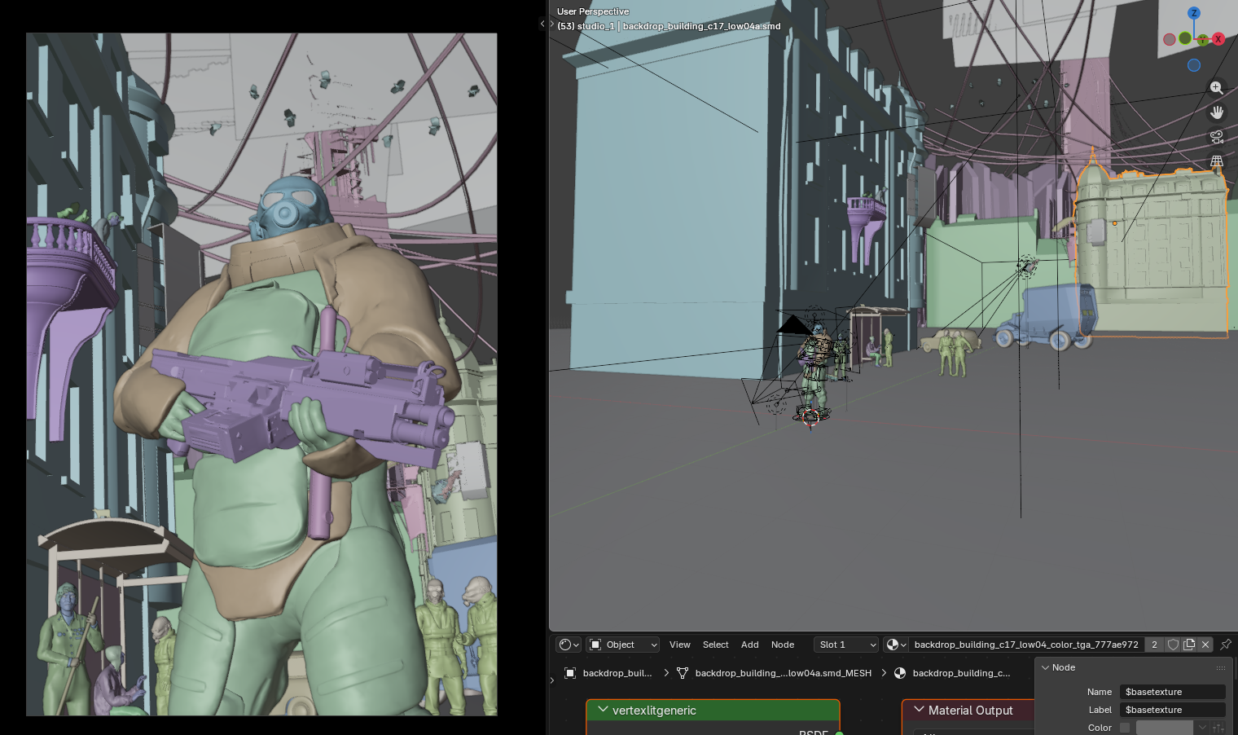Image resolution: width=1238 pixels, height=735 pixels.
Task: Click the node color swatch
Action: [1165, 728]
